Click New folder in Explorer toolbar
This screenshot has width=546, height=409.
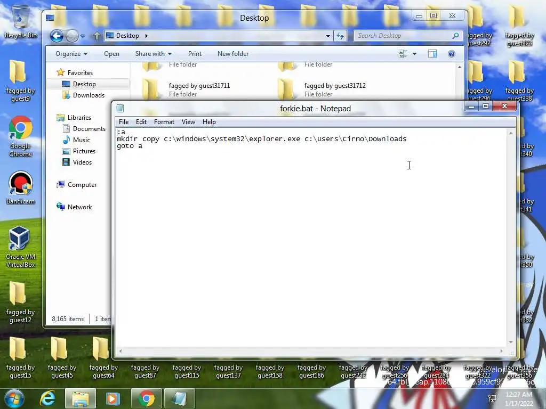233,54
